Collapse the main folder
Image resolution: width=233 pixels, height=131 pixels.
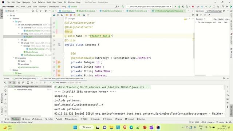pyautogui.click(x=11, y=19)
